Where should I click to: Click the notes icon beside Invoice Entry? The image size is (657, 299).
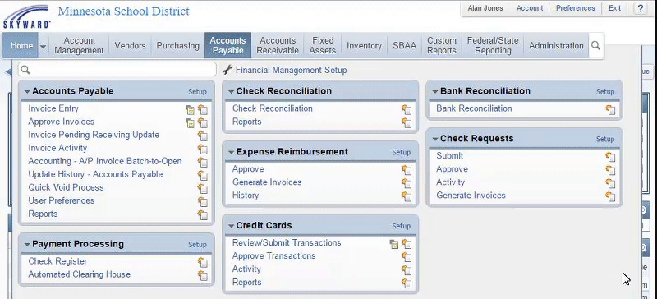(x=191, y=110)
